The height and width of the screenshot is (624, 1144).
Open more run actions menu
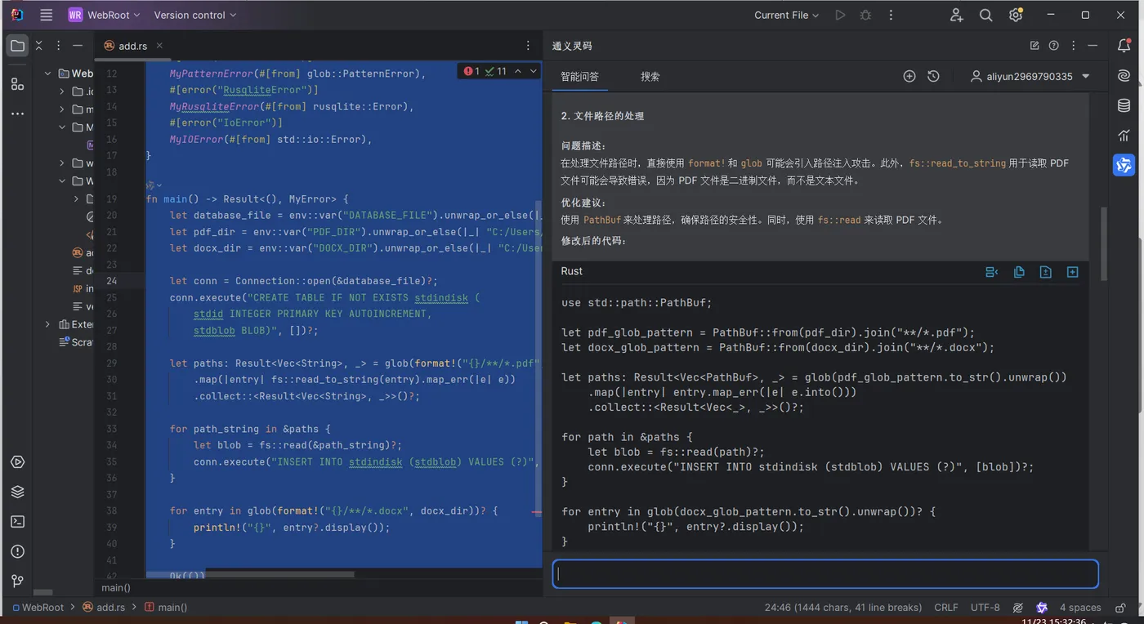coord(891,15)
